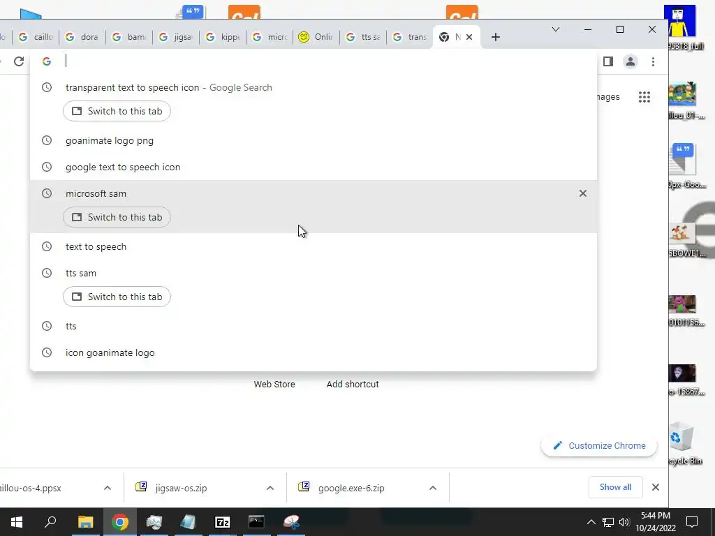Open the computer-monitor taskbar icon

coord(154,522)
